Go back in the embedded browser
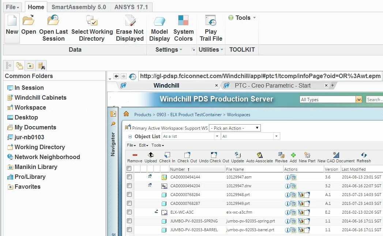 pos(116,76)
